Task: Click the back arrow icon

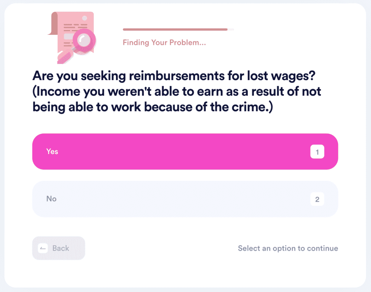Action: point(43,248)
